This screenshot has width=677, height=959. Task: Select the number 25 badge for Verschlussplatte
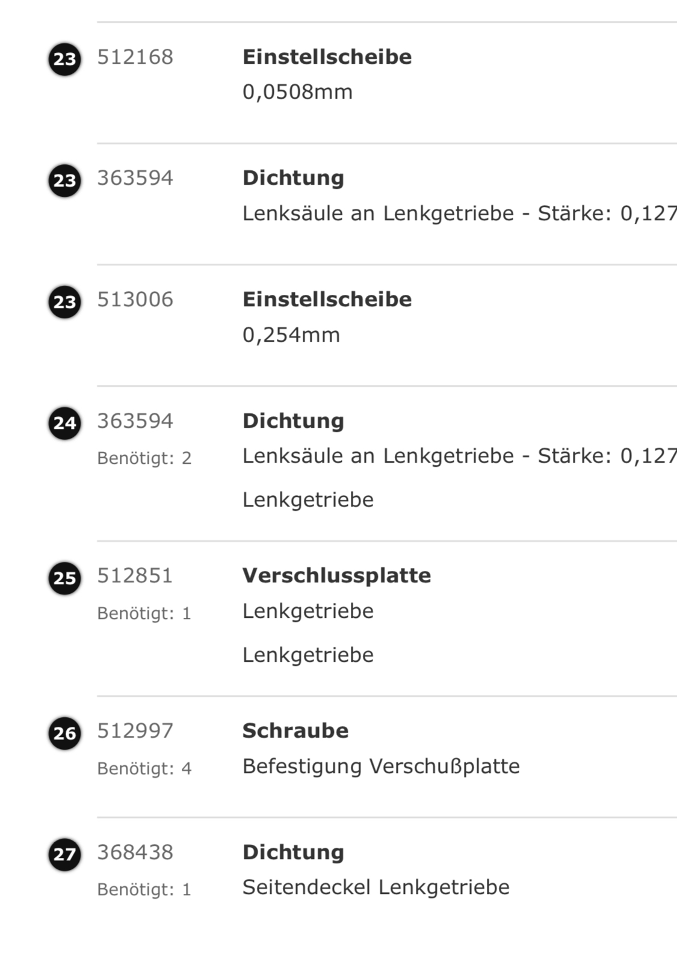[x=64, y=578]
